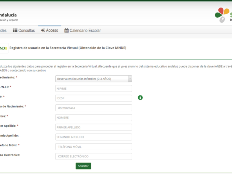
Task: Select the TELÉFONO MÓVIL input box
Action: (x=93, y=146)
